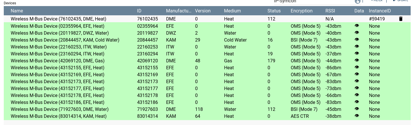415x125 pixels.
Task: Click the IP-Symcon text field
Action: click(313, 1)
